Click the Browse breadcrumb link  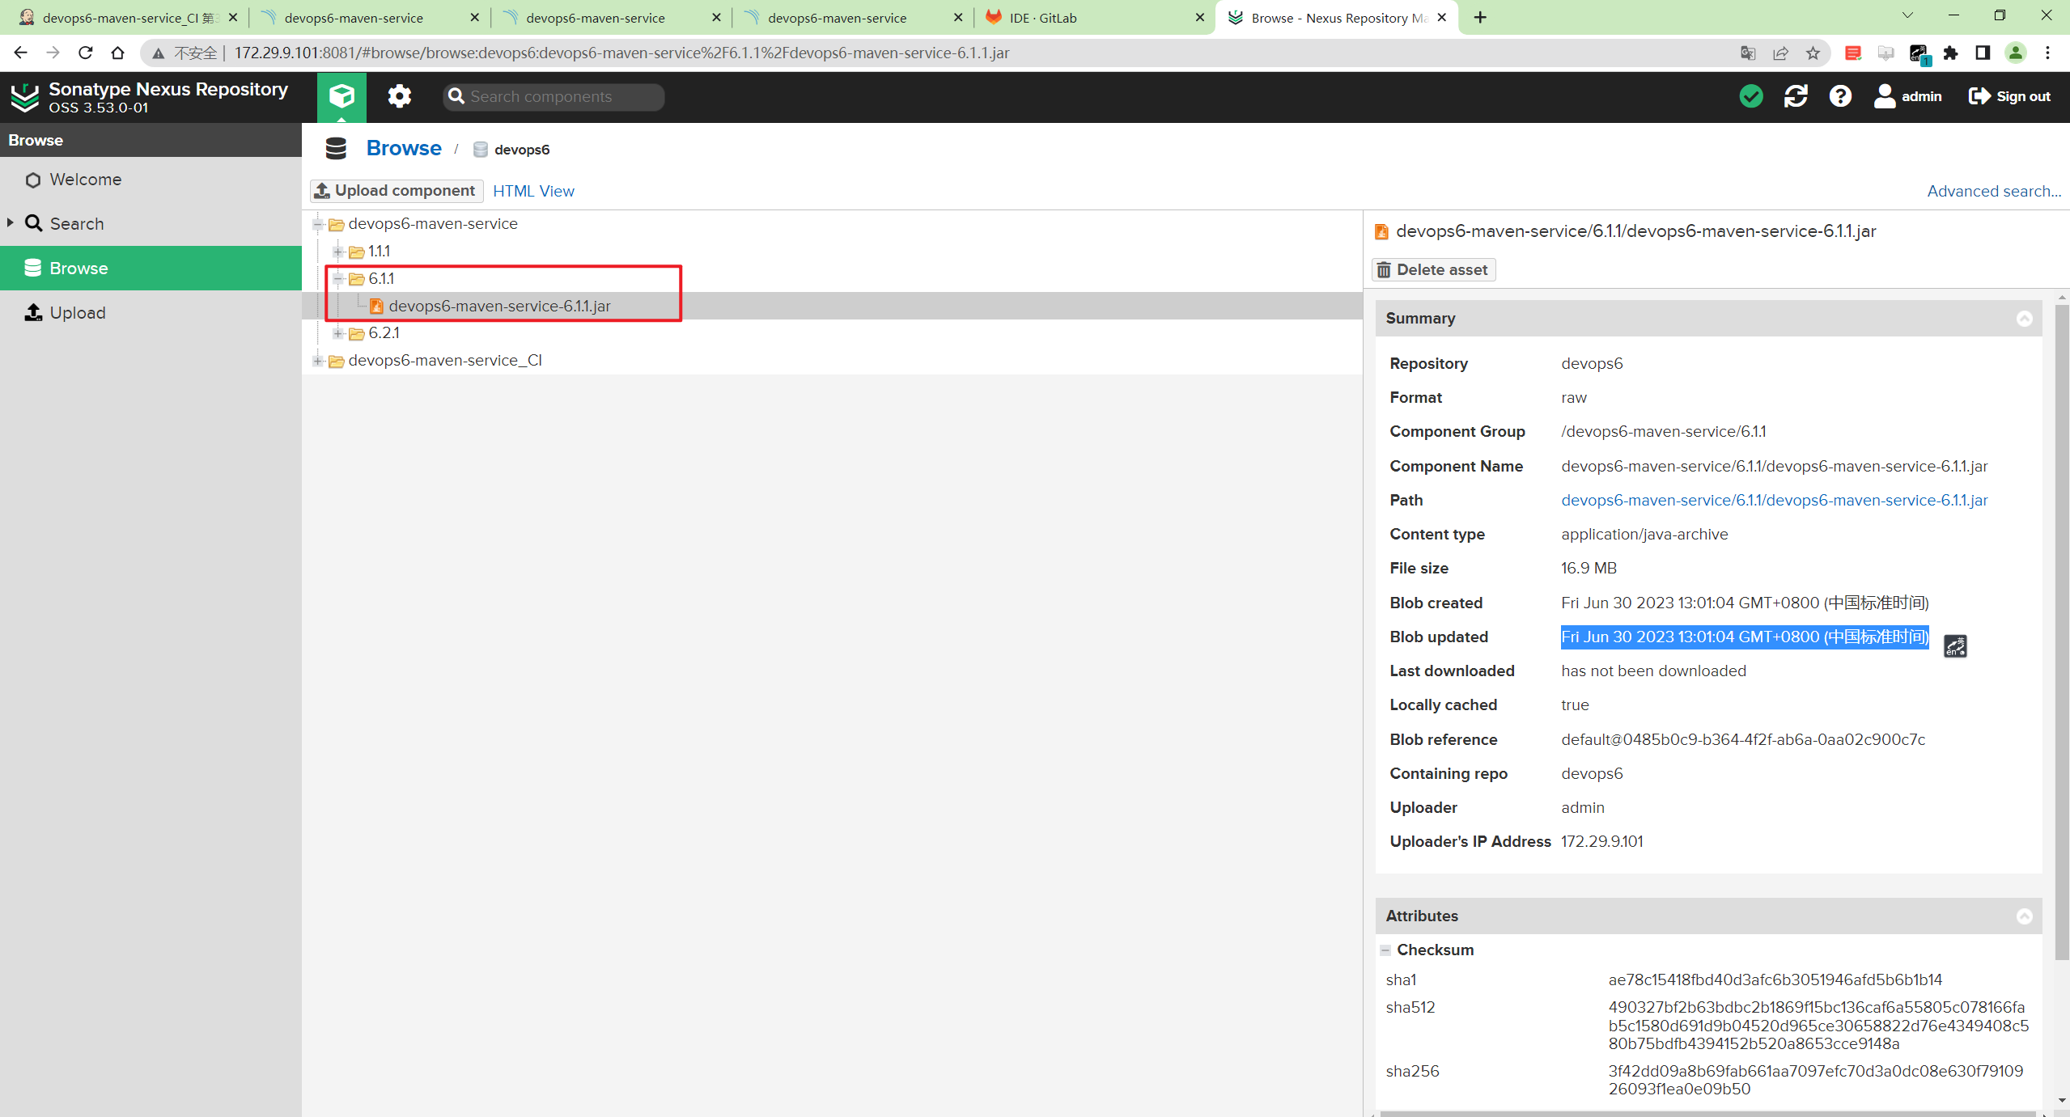(x=404, y=149)
